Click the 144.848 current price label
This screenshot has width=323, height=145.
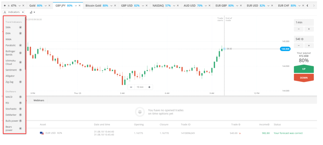coord(285,49)
